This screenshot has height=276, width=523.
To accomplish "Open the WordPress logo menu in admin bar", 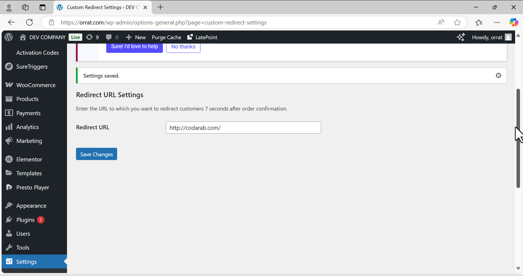I will pyautogui.click(x=9, y=37).
